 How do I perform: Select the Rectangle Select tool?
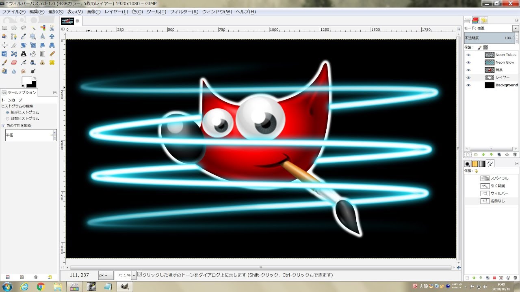tap(4, 28)
